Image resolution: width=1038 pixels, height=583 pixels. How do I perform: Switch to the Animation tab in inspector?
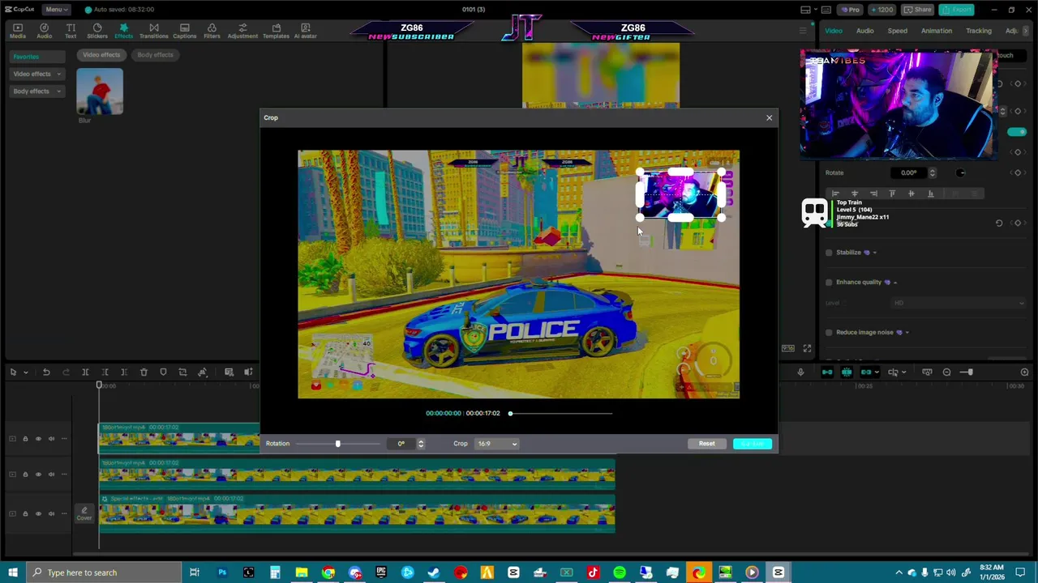pos(936,31)
